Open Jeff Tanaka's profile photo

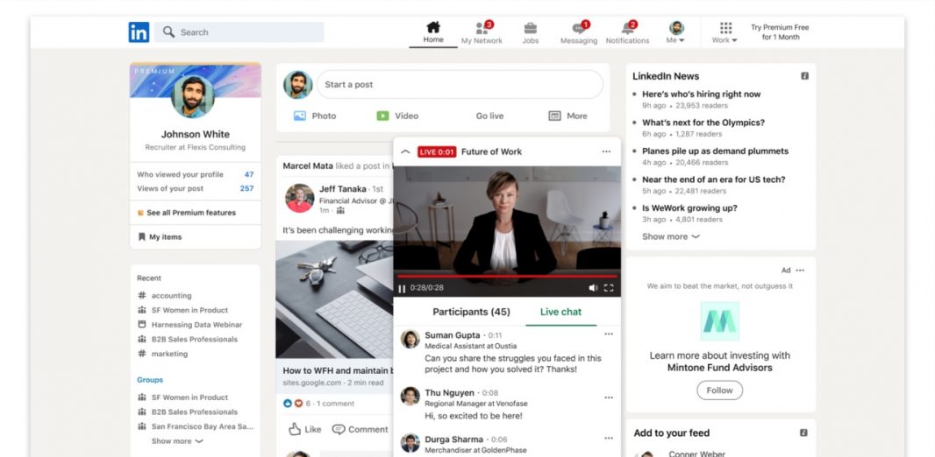pos(299,198)
